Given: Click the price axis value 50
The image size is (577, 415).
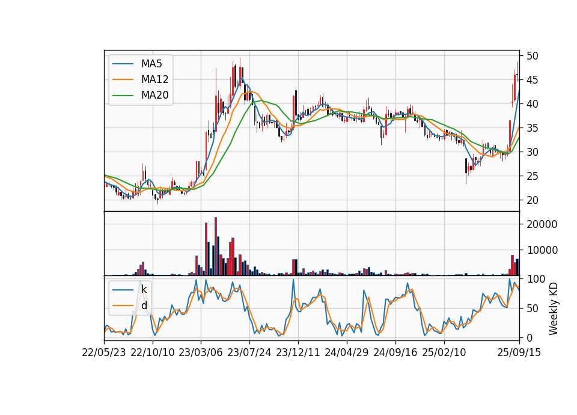Looking at the screenshot, I should (532, 56).
